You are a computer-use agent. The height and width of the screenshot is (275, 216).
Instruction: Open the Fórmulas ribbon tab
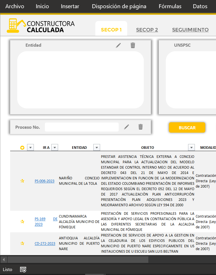[x=170, y=7]
